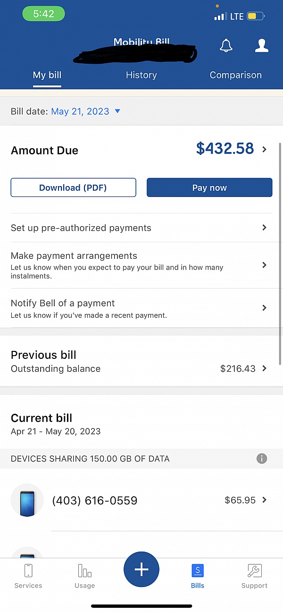Open the Services tab icon
The image size is (283, 613).
(28, 570)
